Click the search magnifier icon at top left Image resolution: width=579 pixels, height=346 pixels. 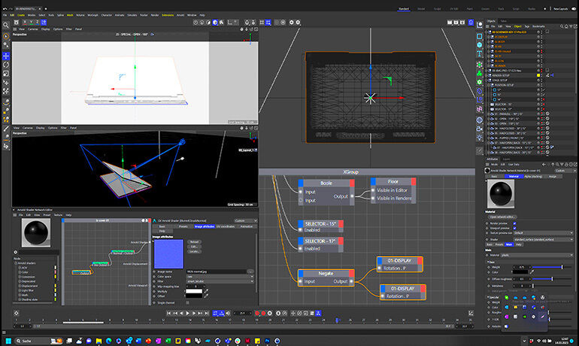pos(6,24)
